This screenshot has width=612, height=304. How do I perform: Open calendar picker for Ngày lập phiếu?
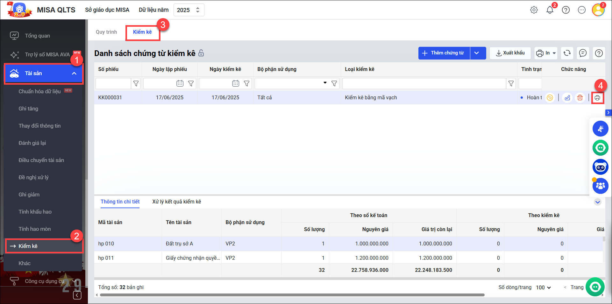pos(180,84)
